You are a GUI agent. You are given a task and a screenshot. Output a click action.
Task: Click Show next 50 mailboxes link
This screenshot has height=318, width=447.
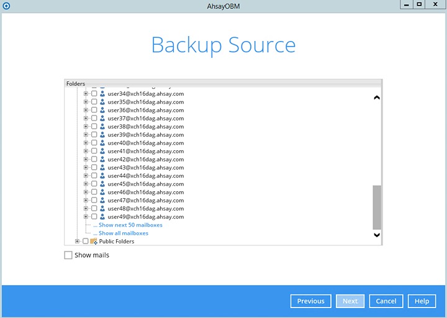tap(130, 225)
